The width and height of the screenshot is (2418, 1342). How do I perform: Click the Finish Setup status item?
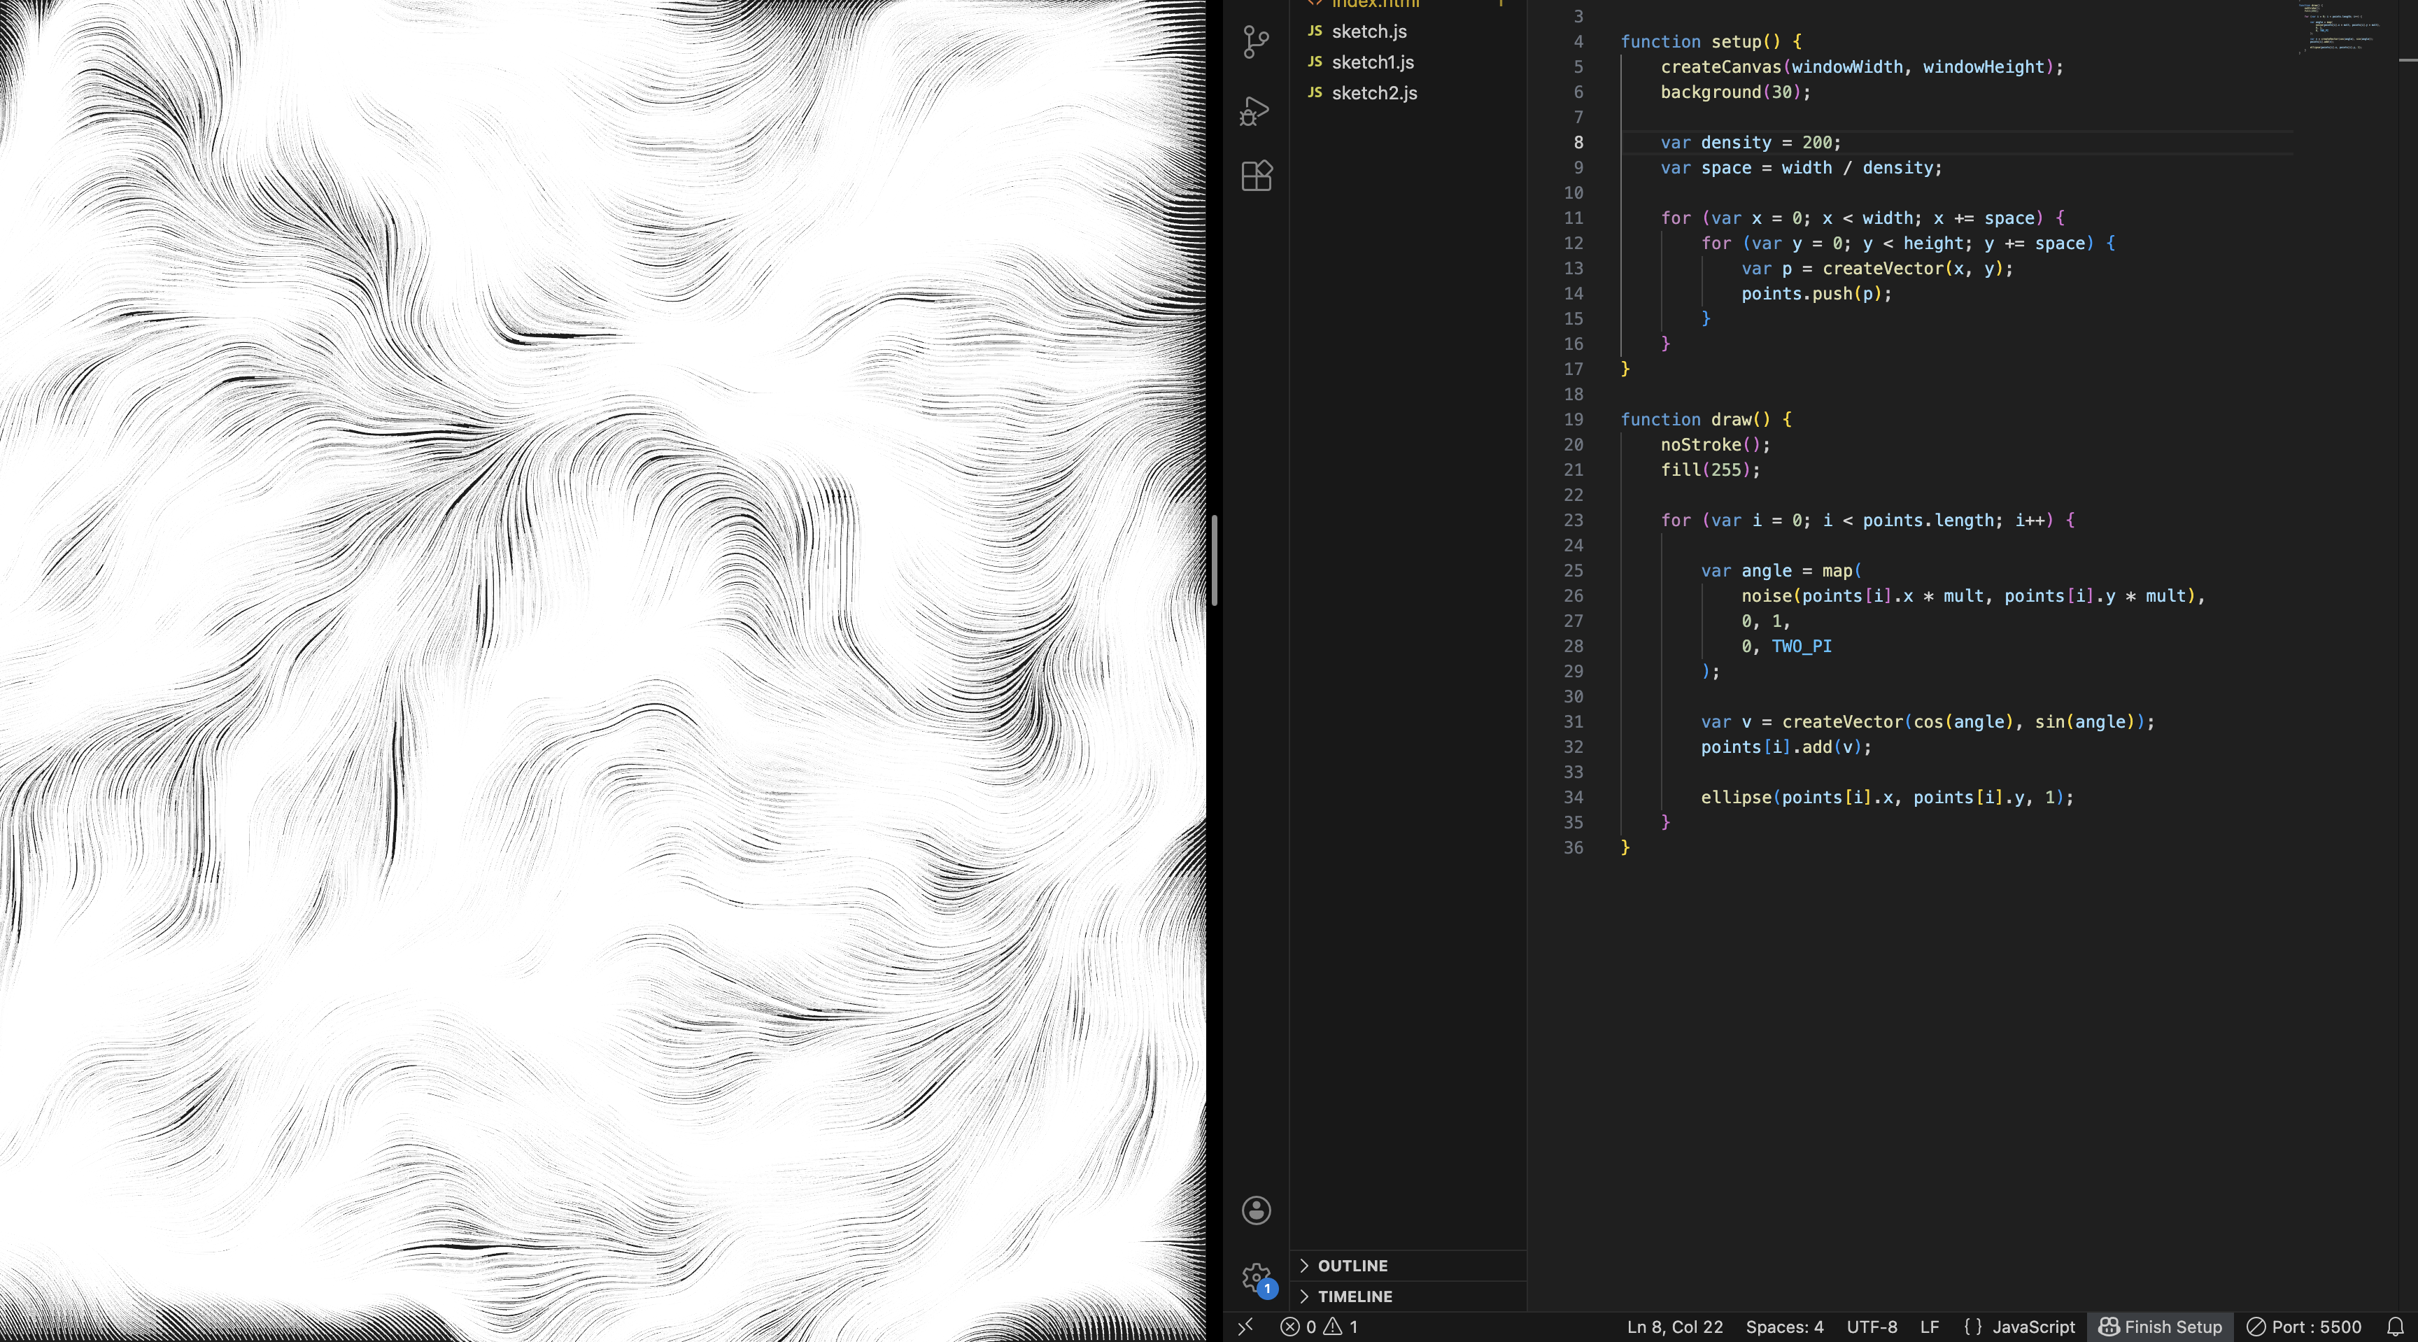2160,1327
